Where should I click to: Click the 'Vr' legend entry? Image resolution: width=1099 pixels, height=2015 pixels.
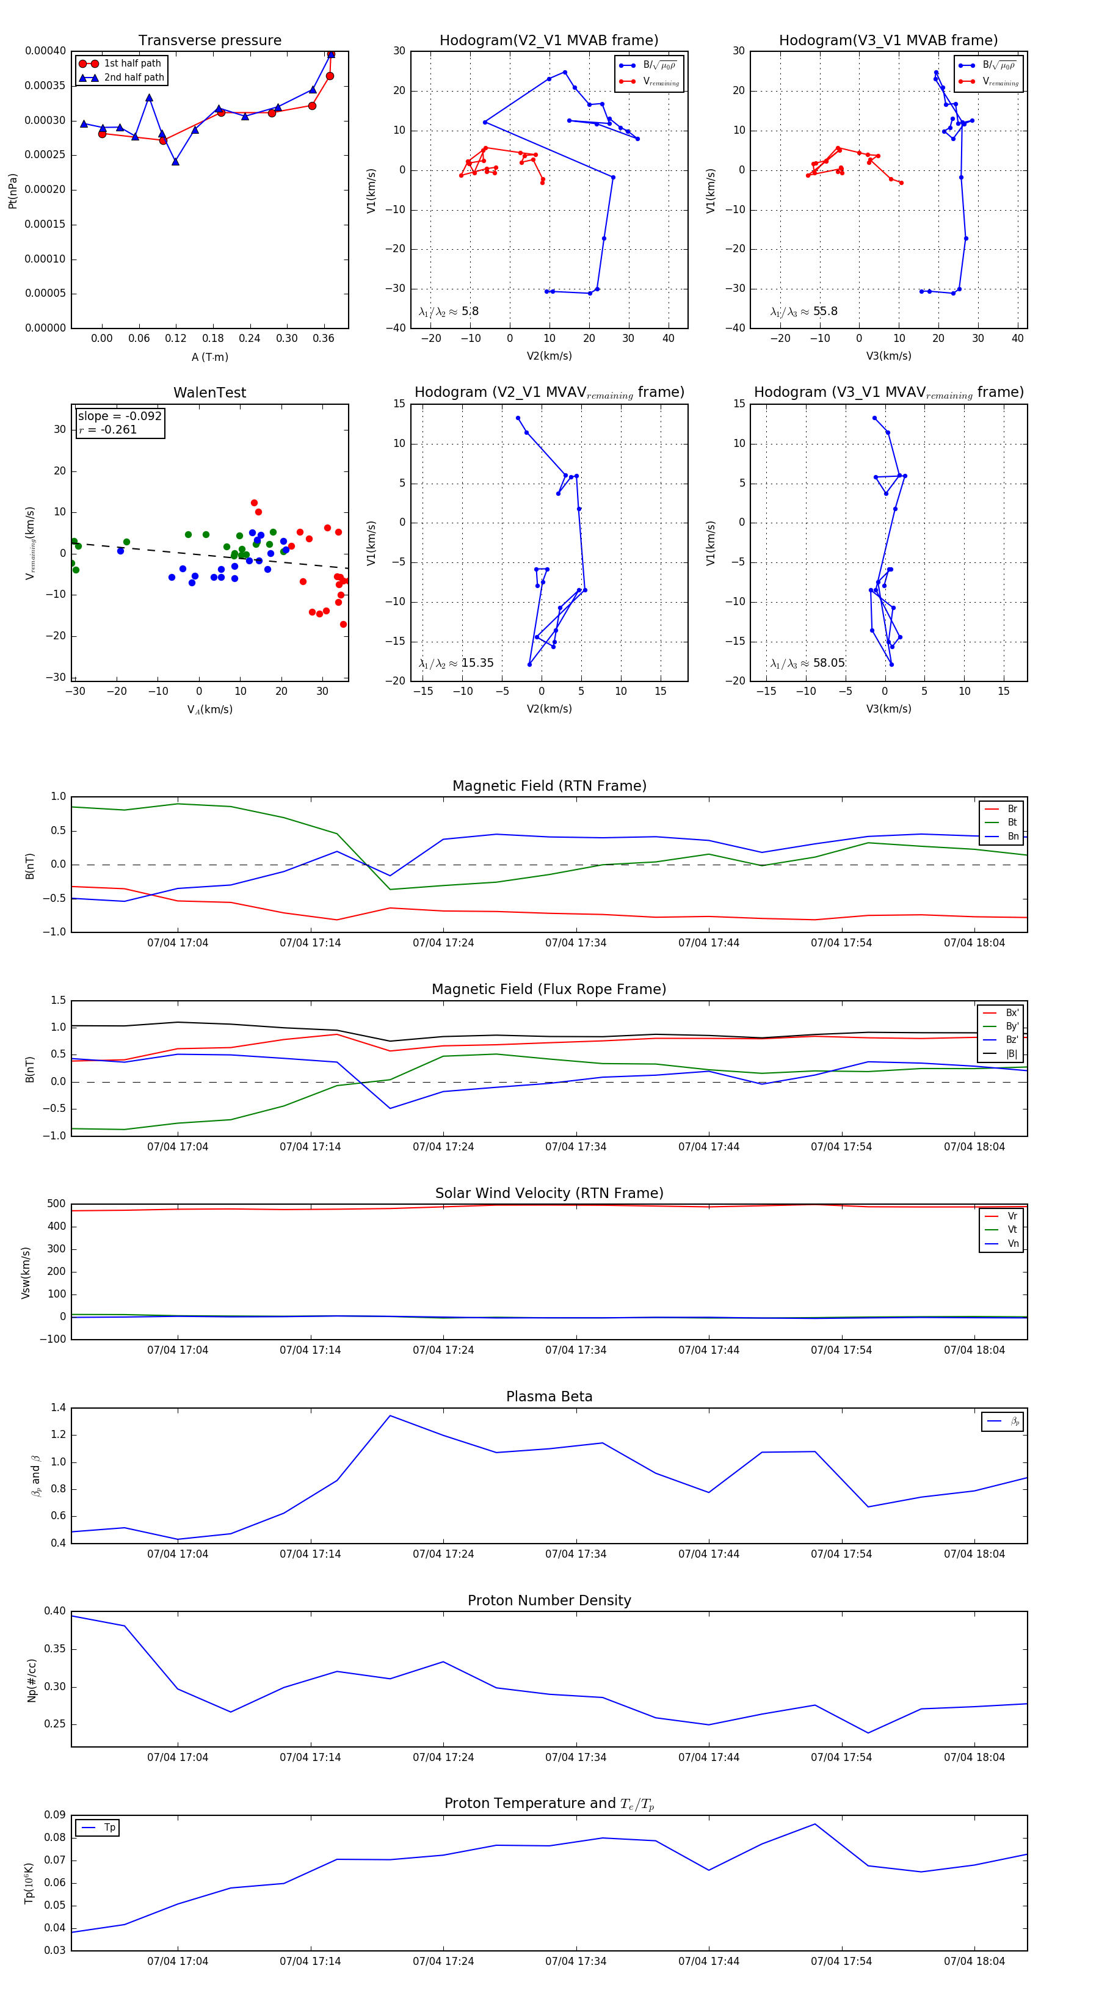tap(1002, 1216)
